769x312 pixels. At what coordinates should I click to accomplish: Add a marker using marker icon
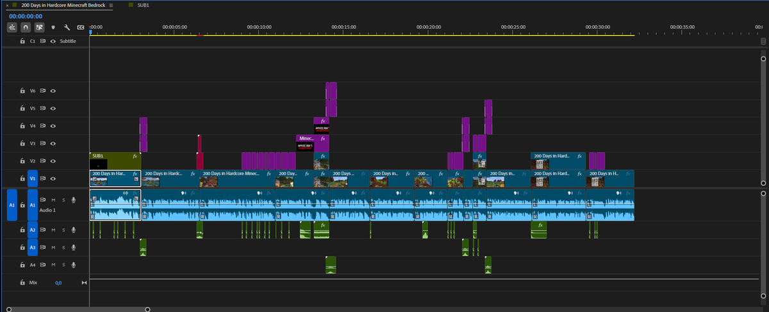pyautogui.click(x=53, y=27)
